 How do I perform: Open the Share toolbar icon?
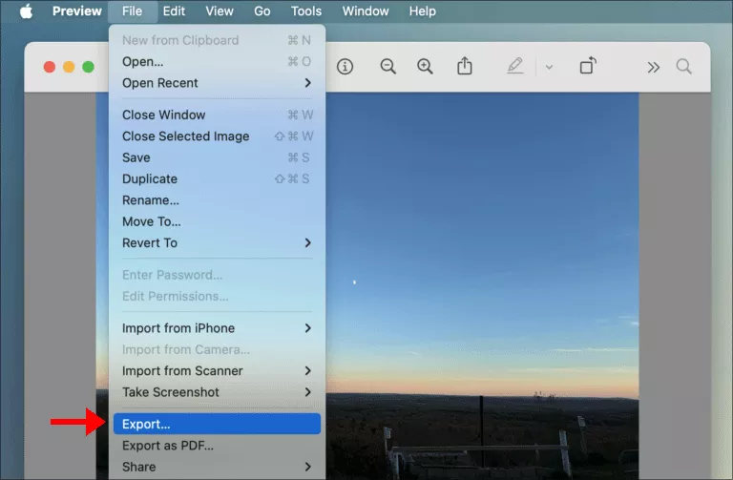[x=464, y=66]
